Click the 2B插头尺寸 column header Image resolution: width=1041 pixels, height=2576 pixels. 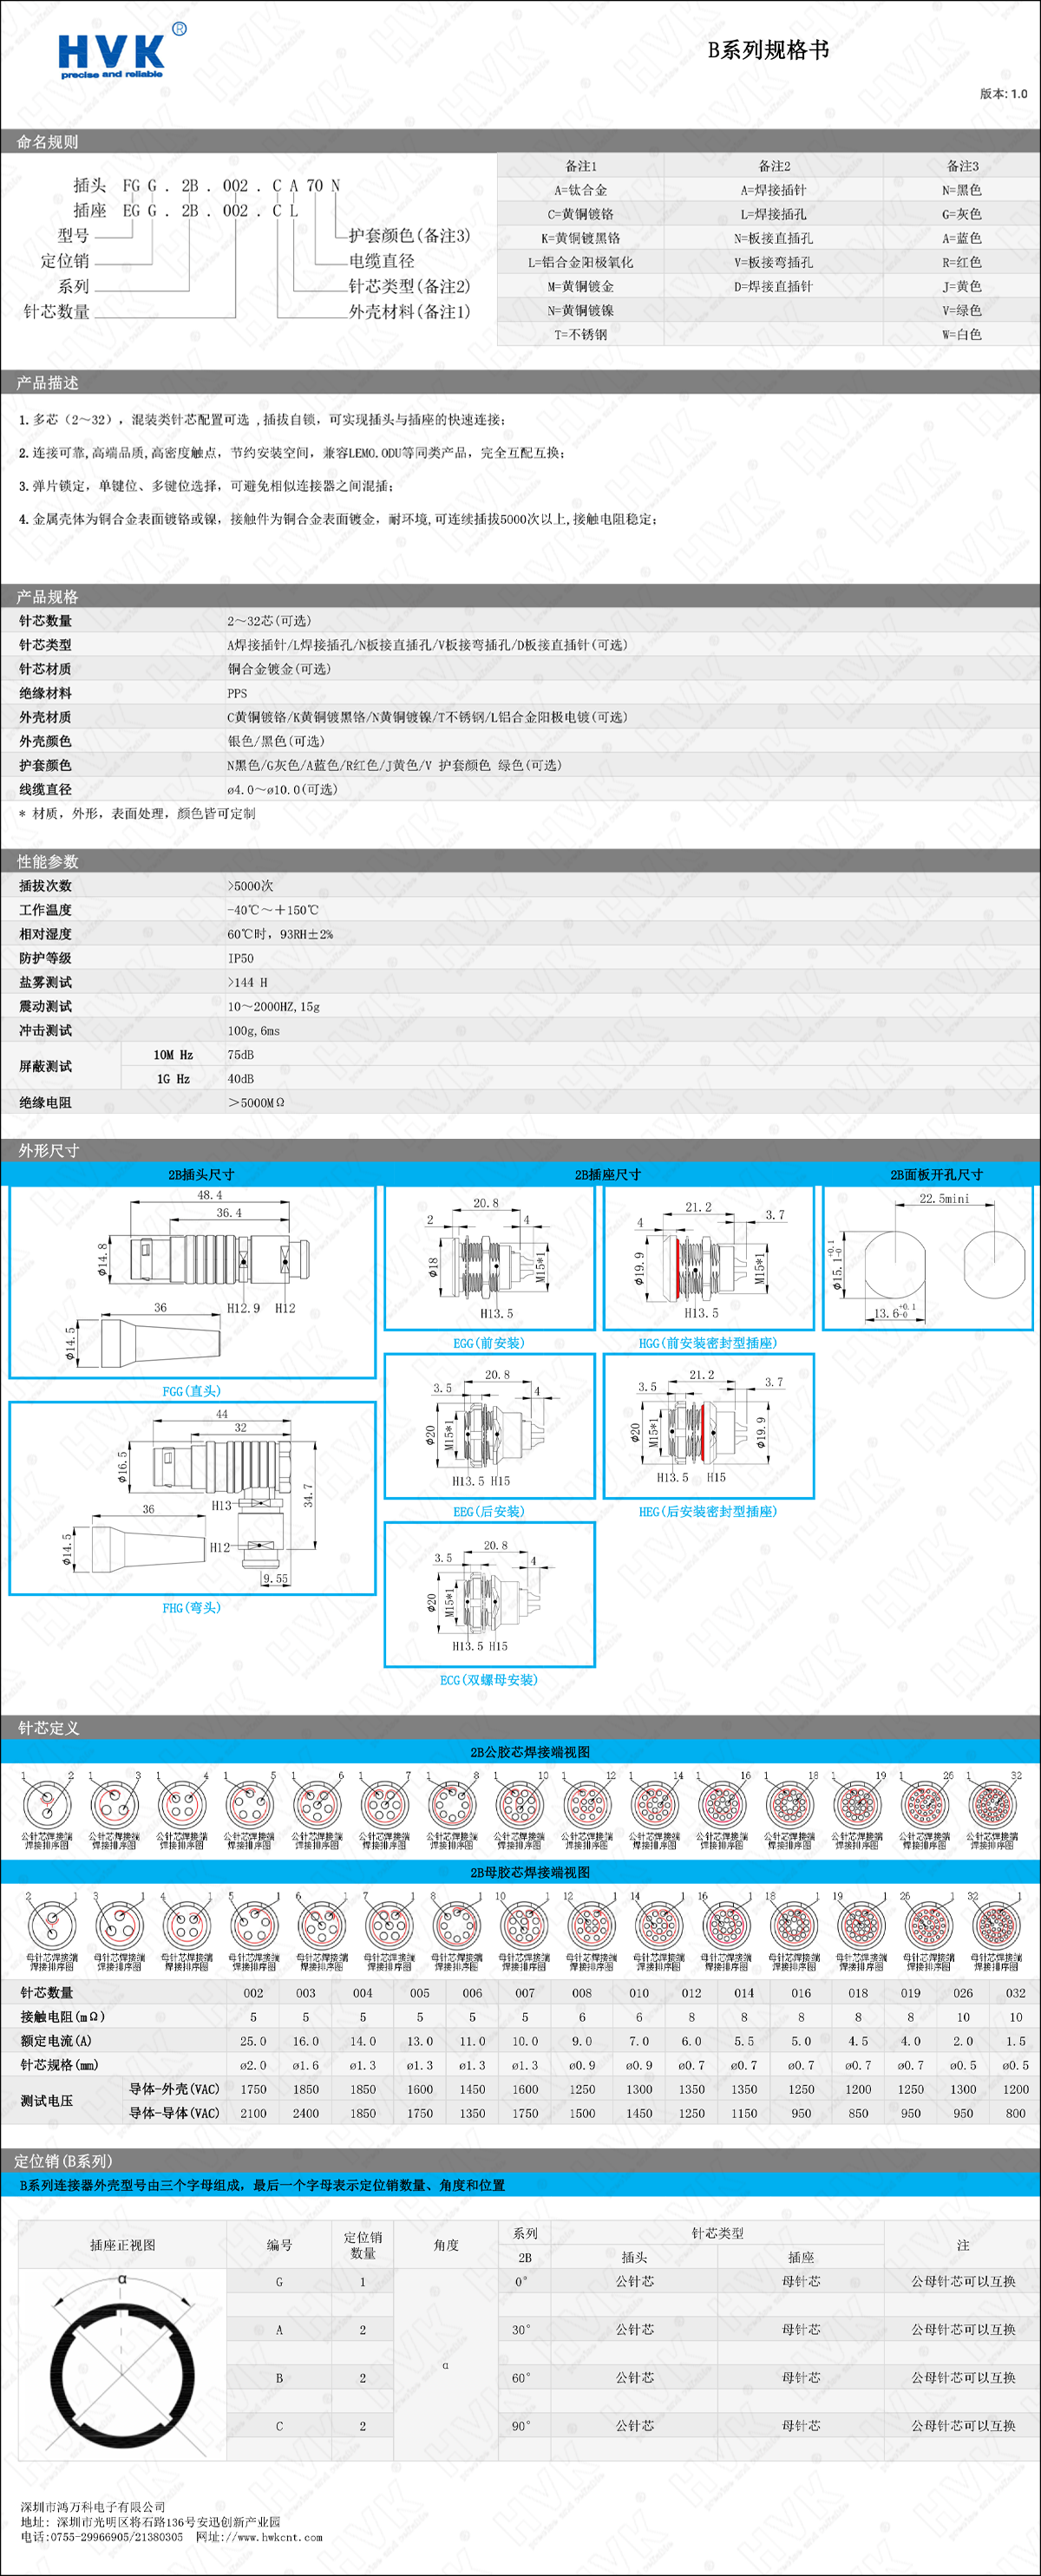point(201,1175)
